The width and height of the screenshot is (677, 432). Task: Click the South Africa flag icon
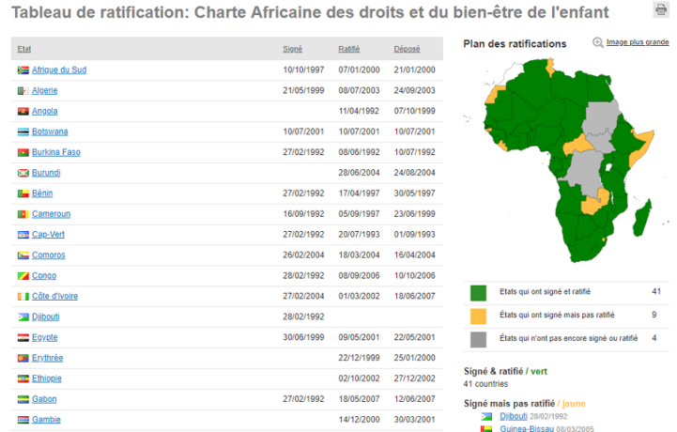pyautogui.click(x=23, y=70)
